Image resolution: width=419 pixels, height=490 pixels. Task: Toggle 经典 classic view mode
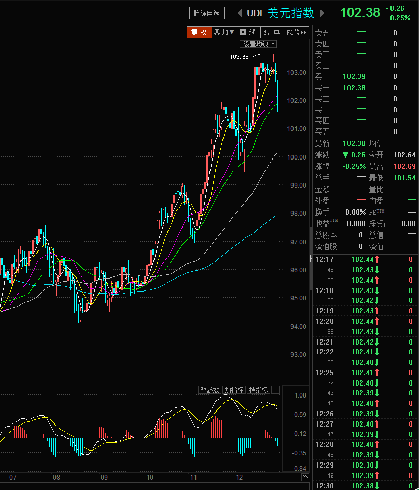coord(272,32)
